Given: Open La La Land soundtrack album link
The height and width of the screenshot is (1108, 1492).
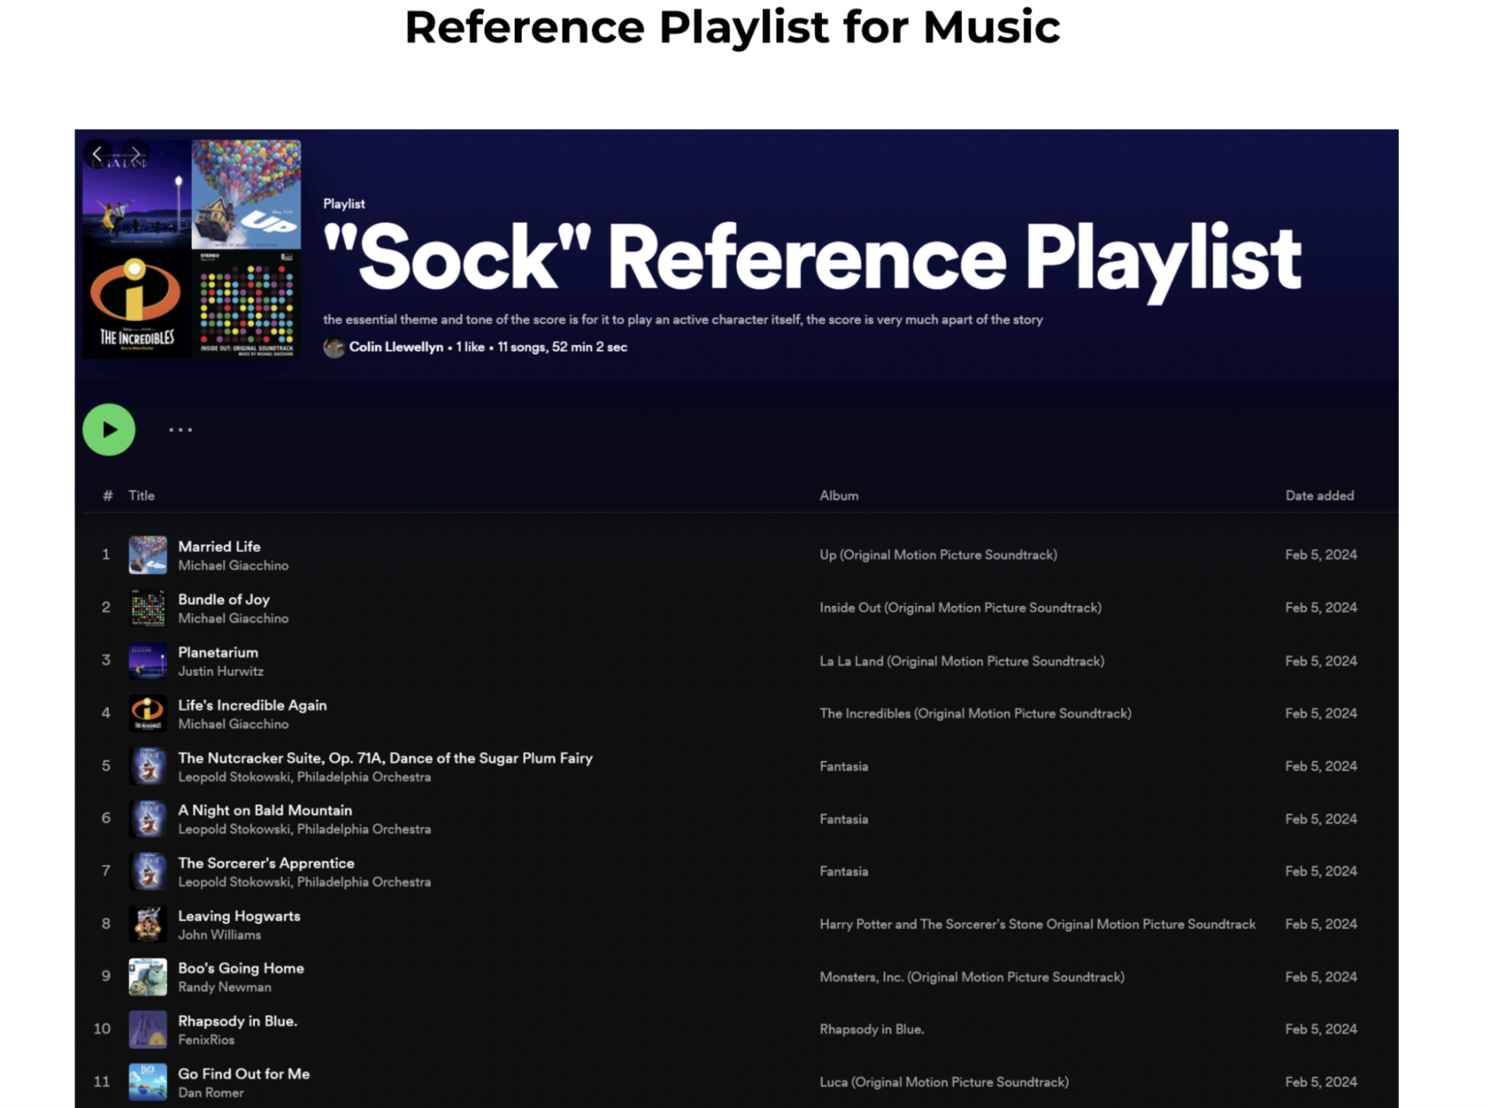Looking at the screenshot, I should pyautogui.click(x=962, y=661).
